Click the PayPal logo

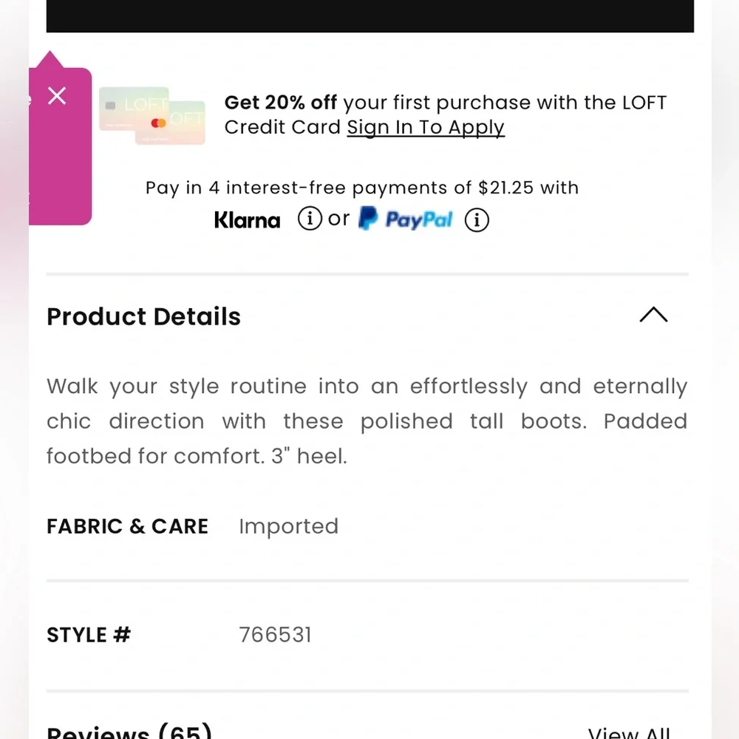(x=406, y=219)
